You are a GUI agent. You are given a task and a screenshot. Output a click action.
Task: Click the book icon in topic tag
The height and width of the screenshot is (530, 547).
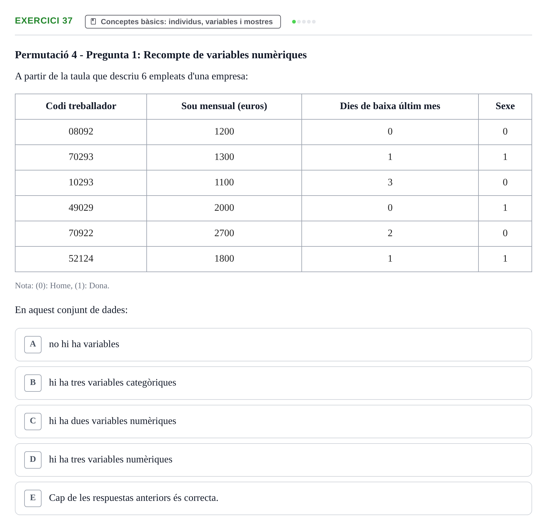[93, 21]
